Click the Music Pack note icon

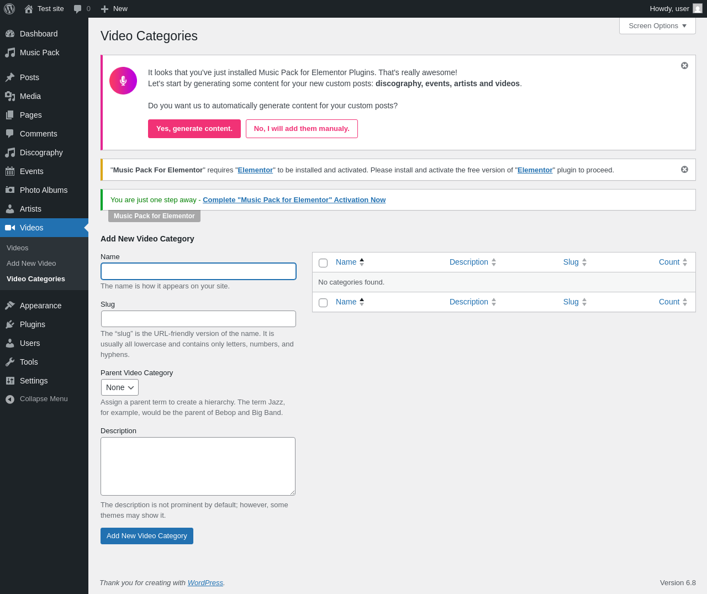point(10,52)
